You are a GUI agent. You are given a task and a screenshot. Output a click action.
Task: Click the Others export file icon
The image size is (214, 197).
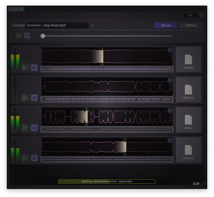[188, 150]
